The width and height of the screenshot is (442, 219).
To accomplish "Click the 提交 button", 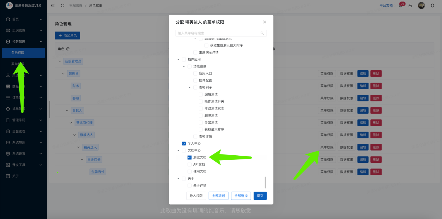I will [x=260, y=196].
